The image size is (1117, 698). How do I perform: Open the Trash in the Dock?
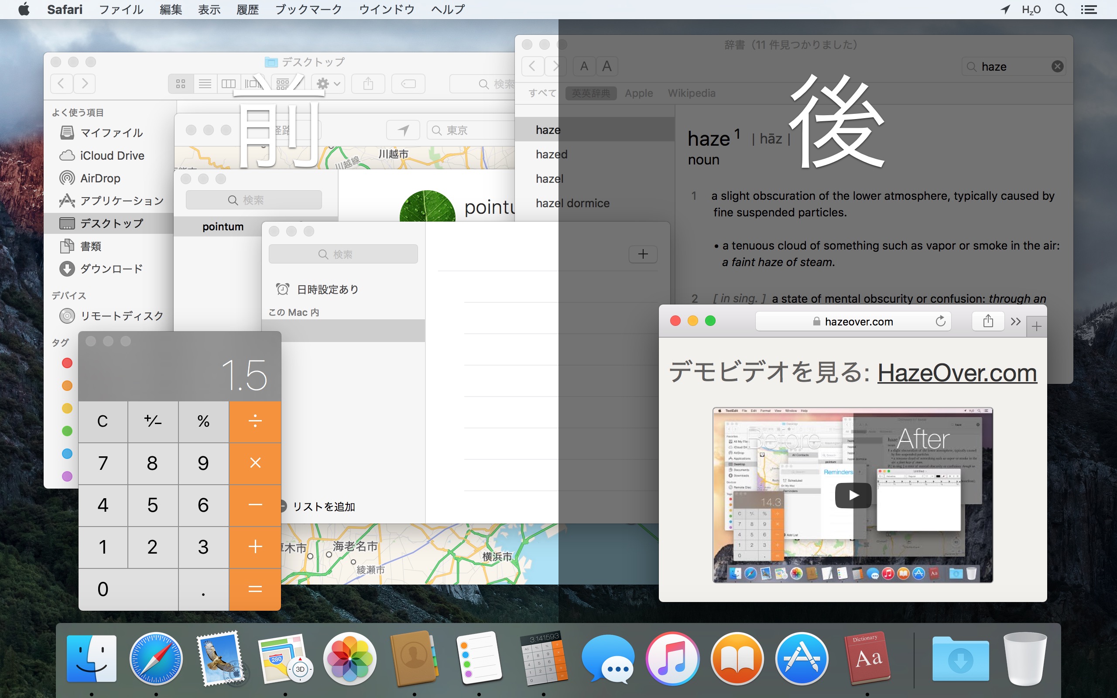coord(1025,659)
